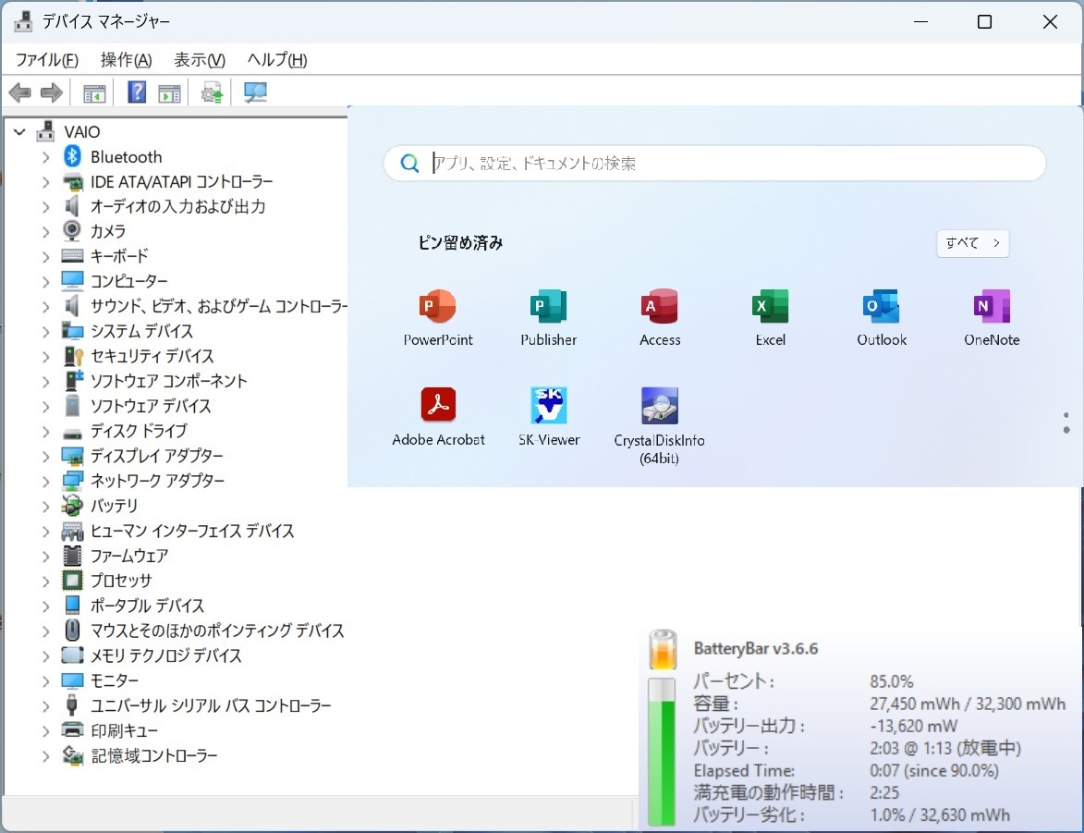Open CrystalDiskInfo (64bit) pinned app
Viewport: 1084px width, 833px height.
click(660, 425)
